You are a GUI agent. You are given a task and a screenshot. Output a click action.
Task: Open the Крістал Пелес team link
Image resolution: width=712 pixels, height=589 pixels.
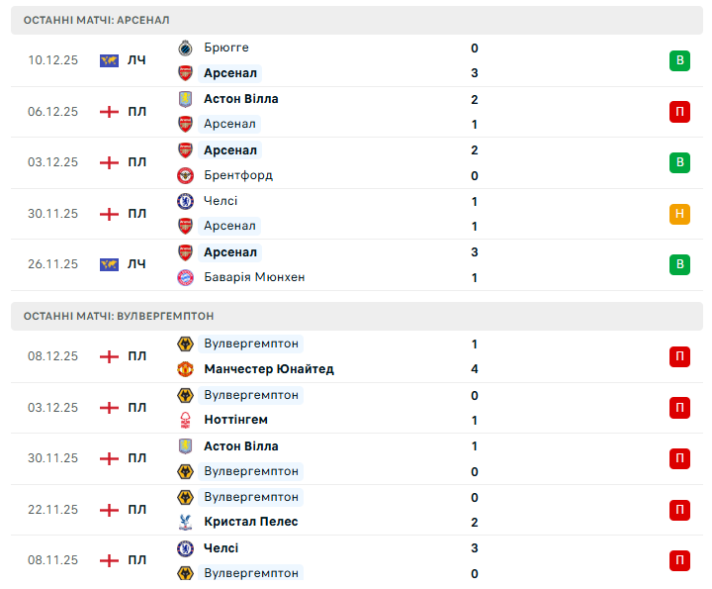[x=250, y=522]
